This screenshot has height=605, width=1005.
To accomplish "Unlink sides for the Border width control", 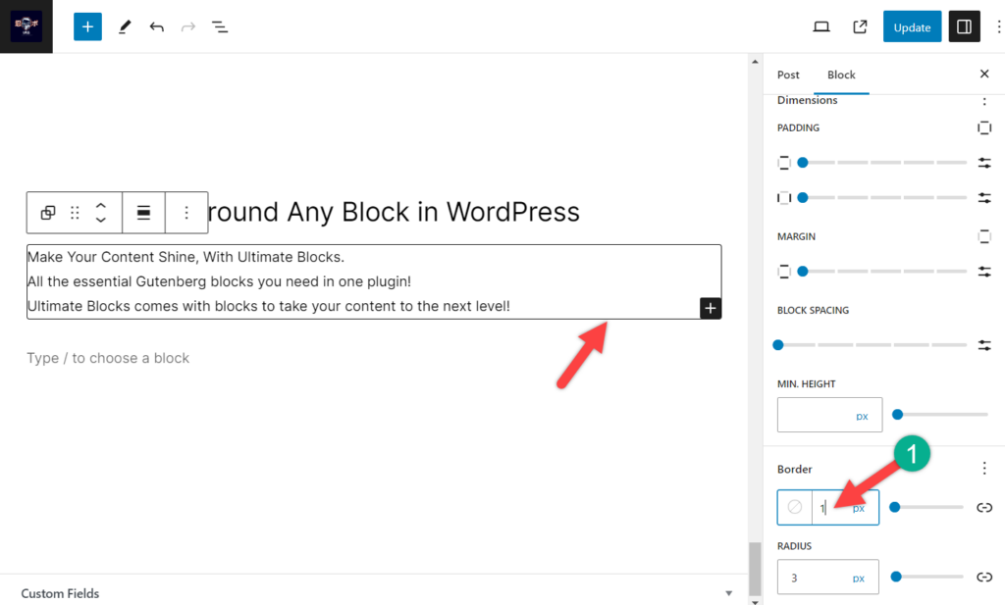I will 984,507.
